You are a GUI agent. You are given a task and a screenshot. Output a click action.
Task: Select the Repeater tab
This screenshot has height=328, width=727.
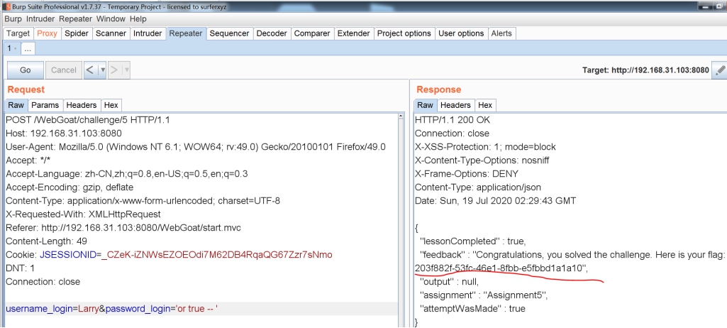[185, 33]
